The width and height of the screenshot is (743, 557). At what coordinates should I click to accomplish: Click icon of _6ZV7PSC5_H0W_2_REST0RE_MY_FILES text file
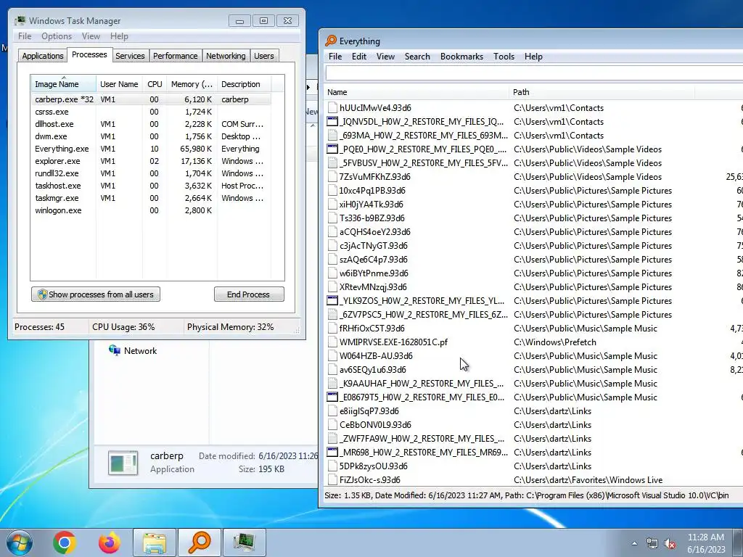coord(332,315)
